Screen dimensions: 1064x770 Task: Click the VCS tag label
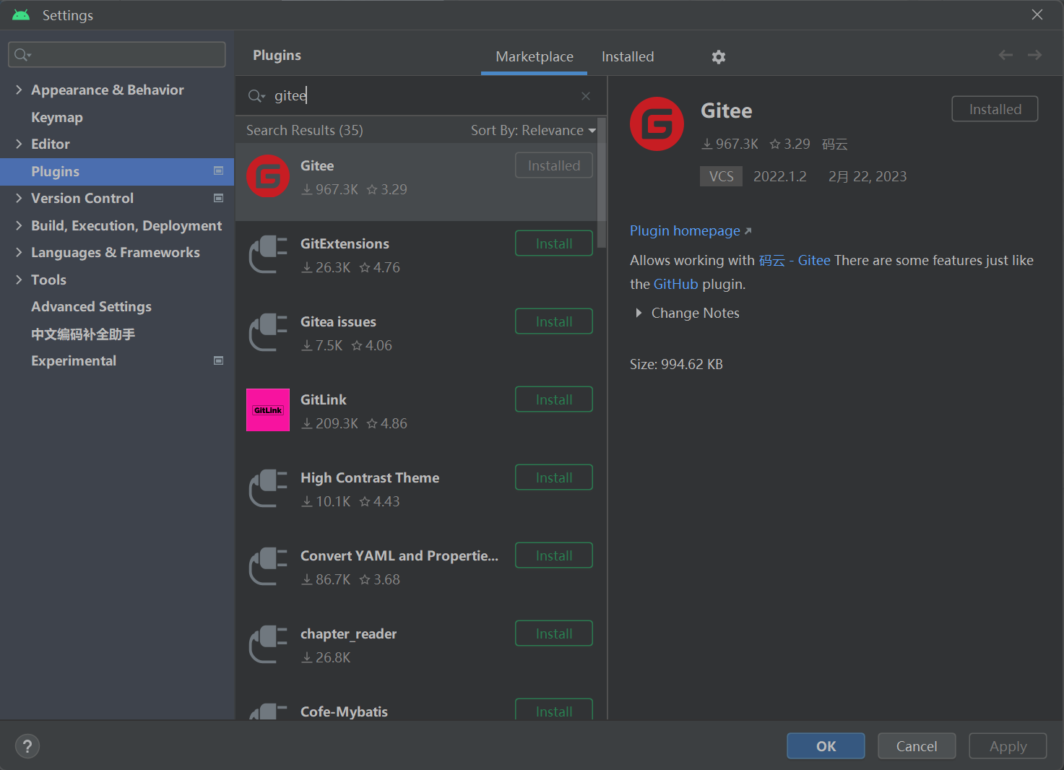721,176
